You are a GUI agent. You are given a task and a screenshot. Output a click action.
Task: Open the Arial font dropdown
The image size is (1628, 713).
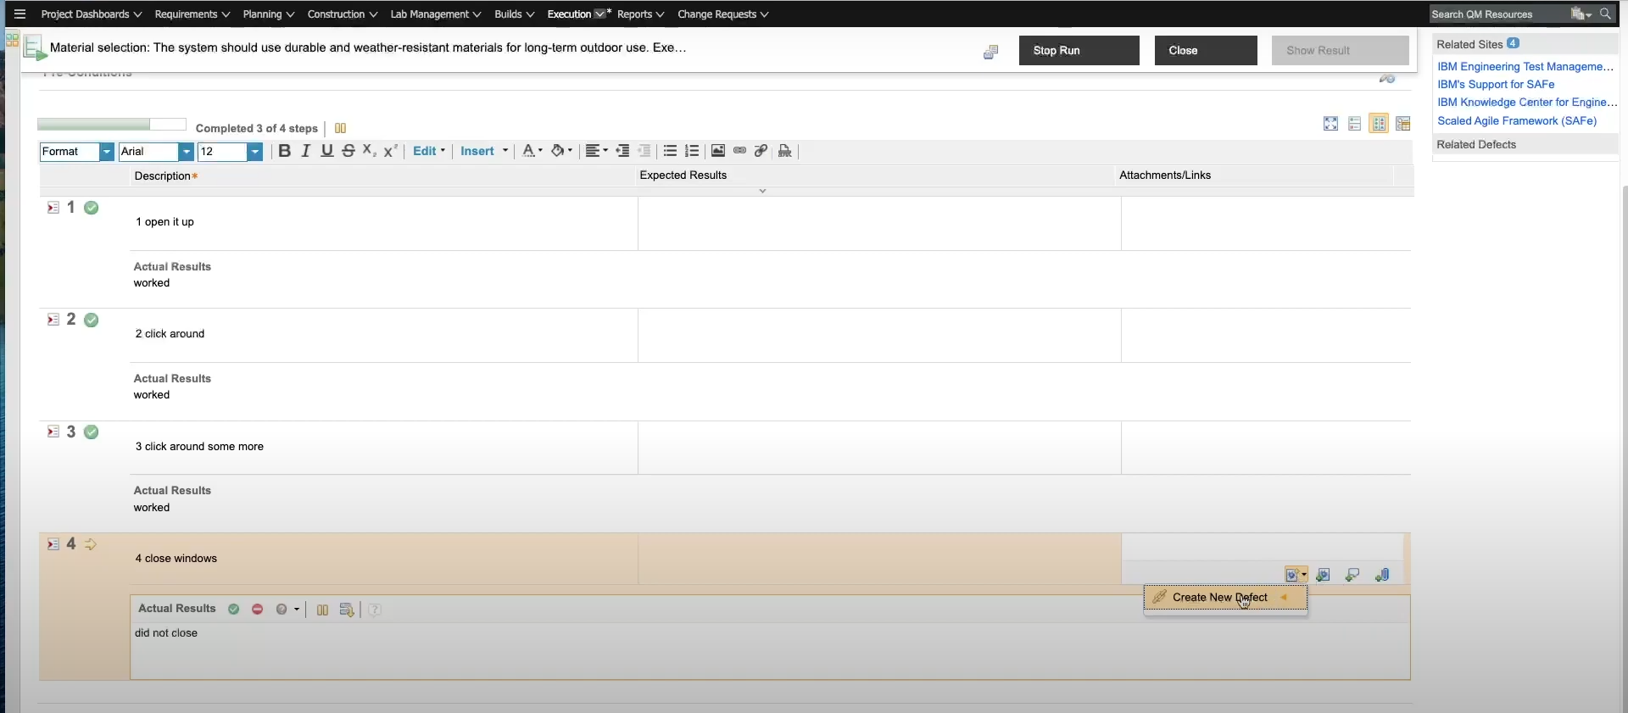(186, 152)
